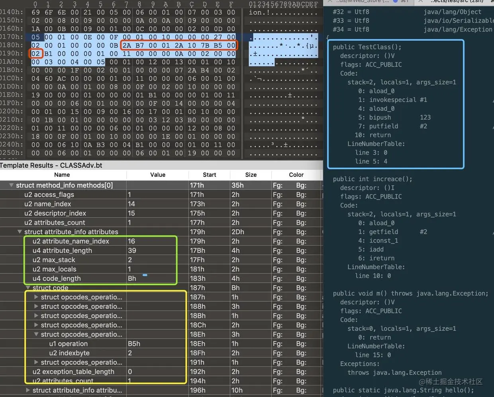Select the u2 indexbyte row
494x397 pixels.
tap(161, 353)
